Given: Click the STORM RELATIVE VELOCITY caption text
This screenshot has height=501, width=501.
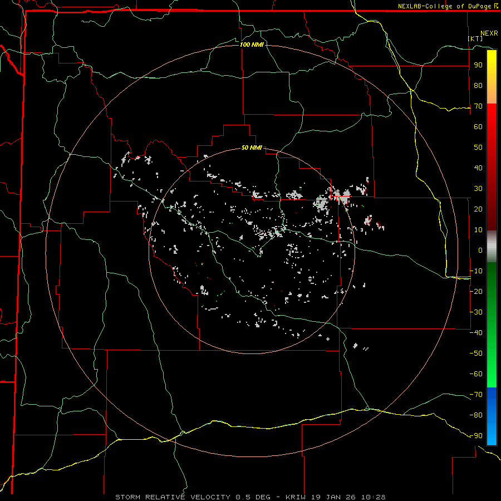Looking at the screenshot, I should coord(173,497).
